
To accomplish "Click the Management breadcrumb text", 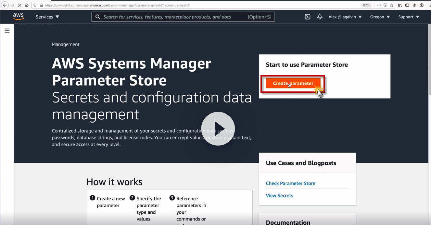I will click(66, 44).
